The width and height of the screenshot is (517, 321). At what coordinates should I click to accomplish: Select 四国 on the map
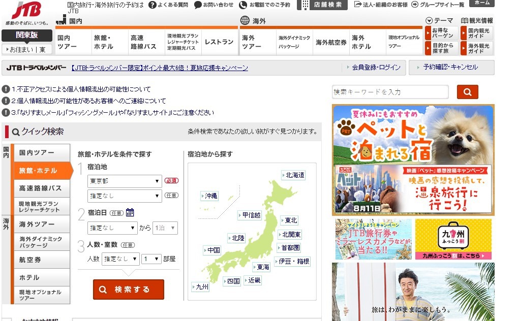tap(232, 281)
